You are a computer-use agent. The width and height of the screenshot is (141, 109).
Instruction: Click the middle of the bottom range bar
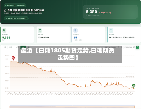point(72,107)
